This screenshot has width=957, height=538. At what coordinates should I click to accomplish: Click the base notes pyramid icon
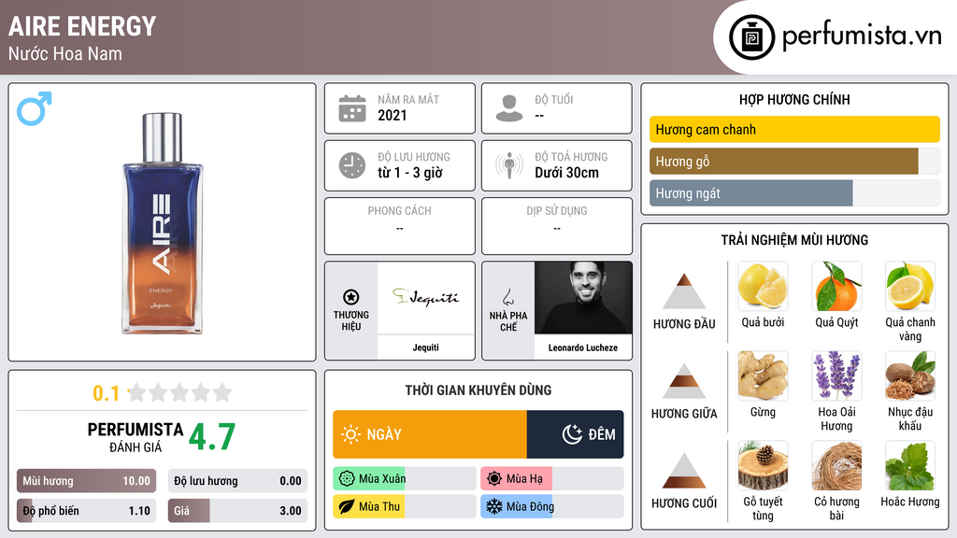(684, 471)
